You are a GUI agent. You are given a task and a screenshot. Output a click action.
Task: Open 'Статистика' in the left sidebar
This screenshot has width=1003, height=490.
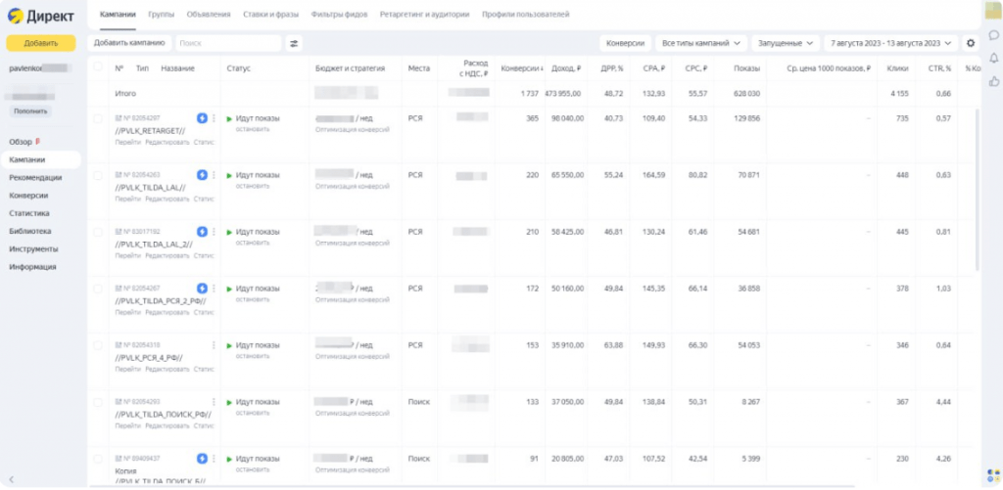click(29, 213)
